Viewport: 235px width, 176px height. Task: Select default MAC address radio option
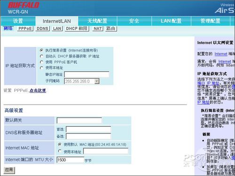pos(60,145)
